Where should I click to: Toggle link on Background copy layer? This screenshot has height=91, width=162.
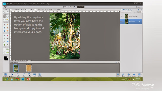(x=123, y=16)
